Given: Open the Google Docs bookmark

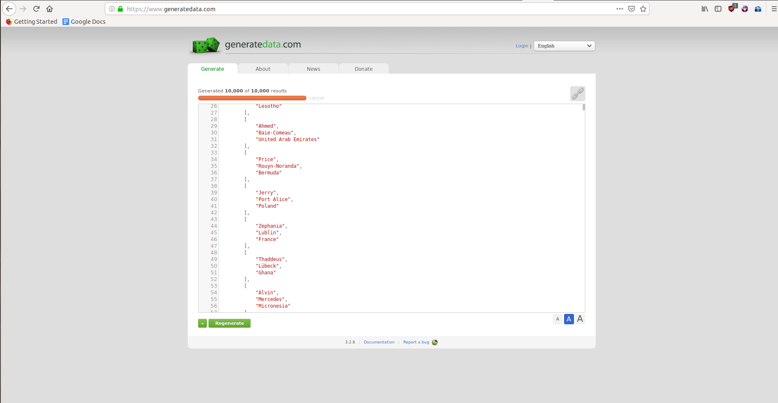Looking at the screenshot, I should pyautogui.click(x=84, y=22).
